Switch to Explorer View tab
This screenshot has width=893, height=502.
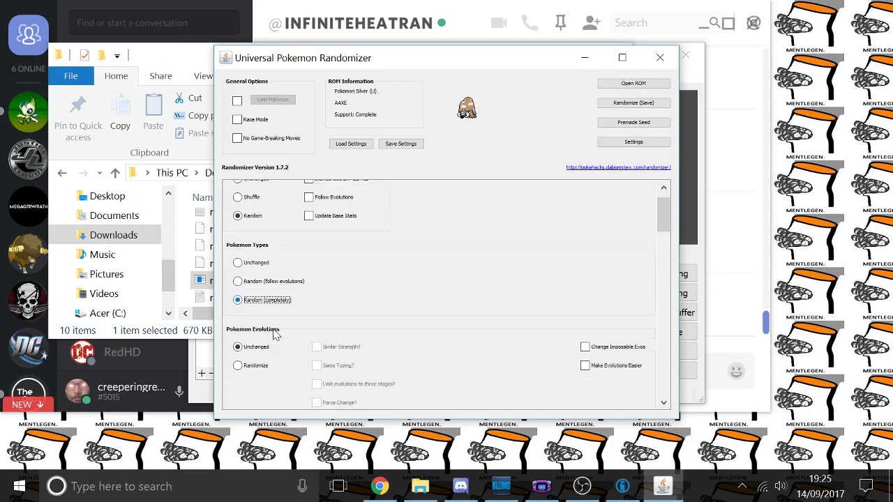click(x=203, y=76)
